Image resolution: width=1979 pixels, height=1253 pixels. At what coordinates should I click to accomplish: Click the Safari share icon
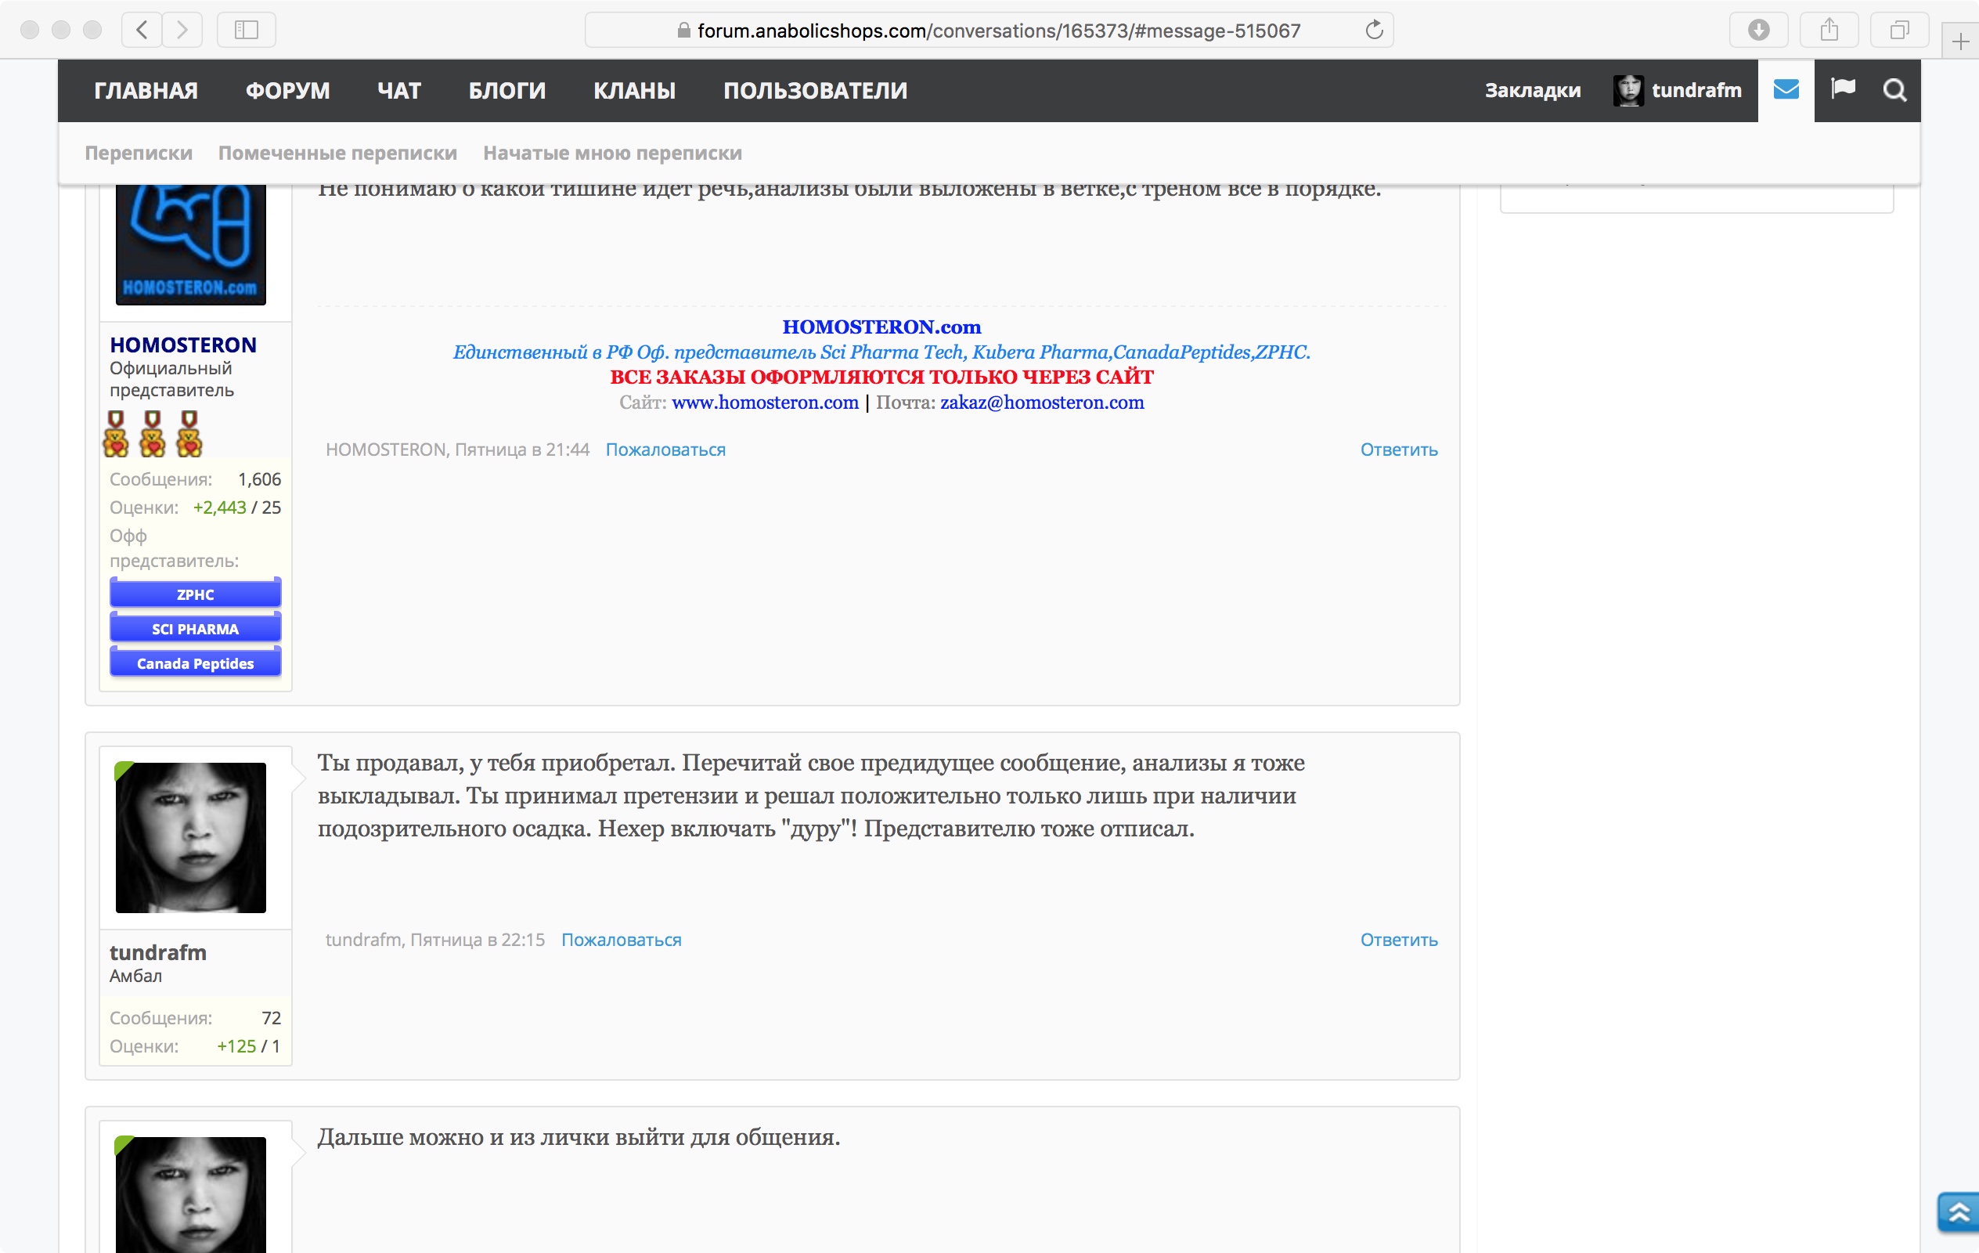coord(1829,31)
